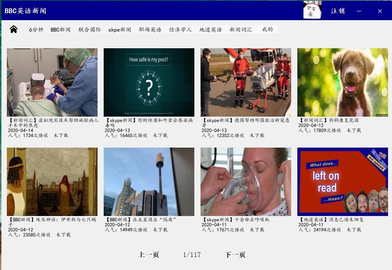Viewport: 392px width, 270px height.
Task: Select the 经济学人 tab
Action: coord(180,30)
